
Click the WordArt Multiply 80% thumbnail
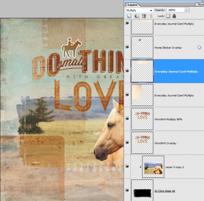click(142, 119)
